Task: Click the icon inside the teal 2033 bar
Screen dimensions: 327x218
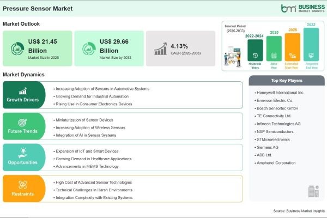Action: coord(311,56)
